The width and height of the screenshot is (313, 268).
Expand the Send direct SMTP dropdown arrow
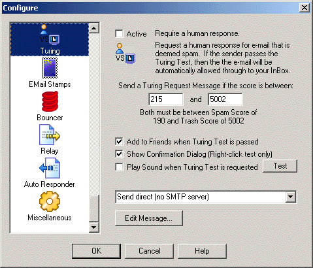[x=291, y=197]
